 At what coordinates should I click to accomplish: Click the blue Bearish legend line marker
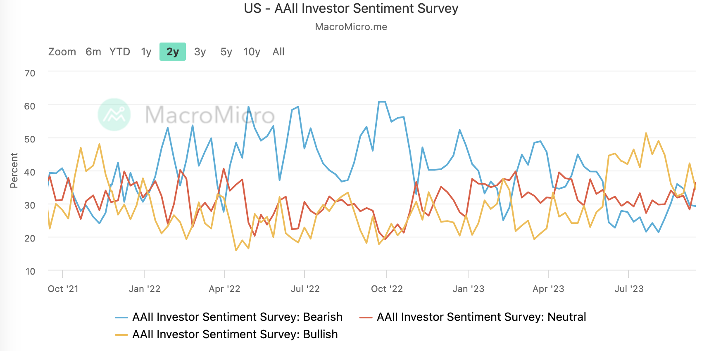[x=121, y=317]
